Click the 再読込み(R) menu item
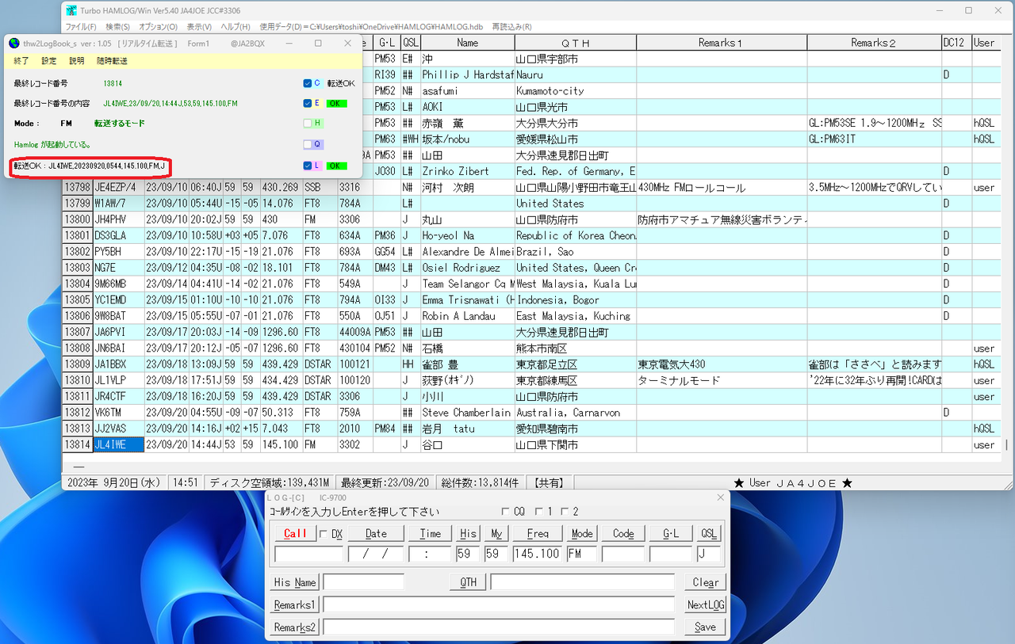 click(511, 27)
